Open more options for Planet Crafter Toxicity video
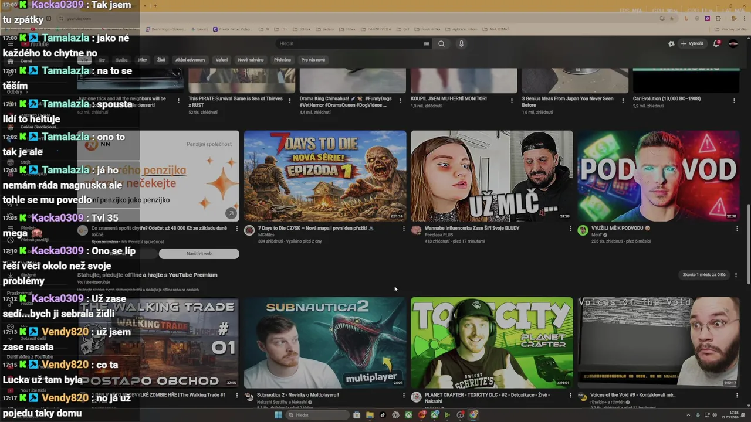The width and height of the screenshot is (751, 422). point(570,396)
